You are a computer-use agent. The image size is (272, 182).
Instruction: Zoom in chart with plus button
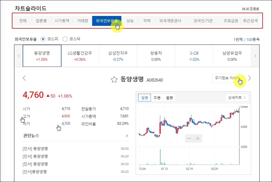tap(198, 139)
